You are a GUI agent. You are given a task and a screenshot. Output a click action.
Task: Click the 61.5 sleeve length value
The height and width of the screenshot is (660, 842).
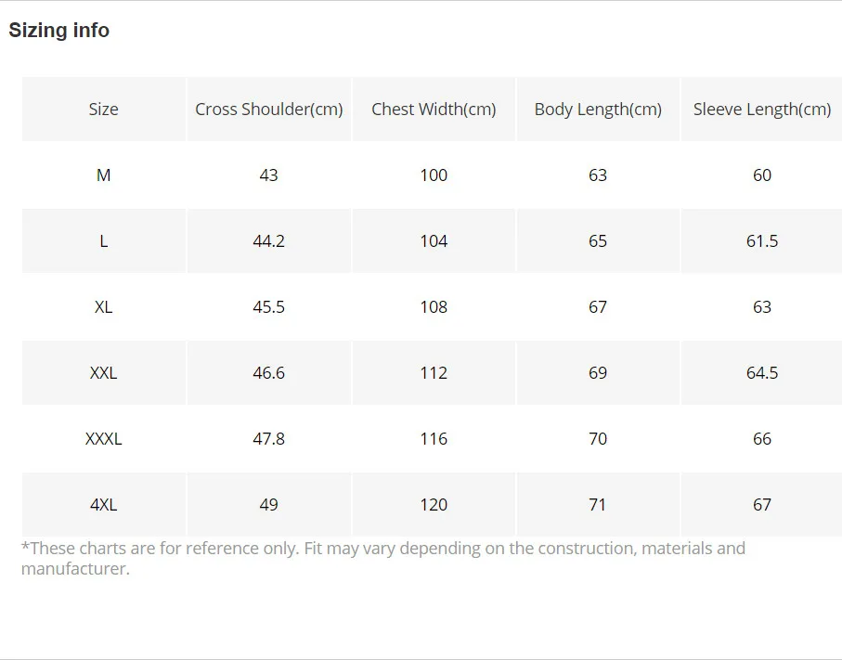[x=762, y=241]
